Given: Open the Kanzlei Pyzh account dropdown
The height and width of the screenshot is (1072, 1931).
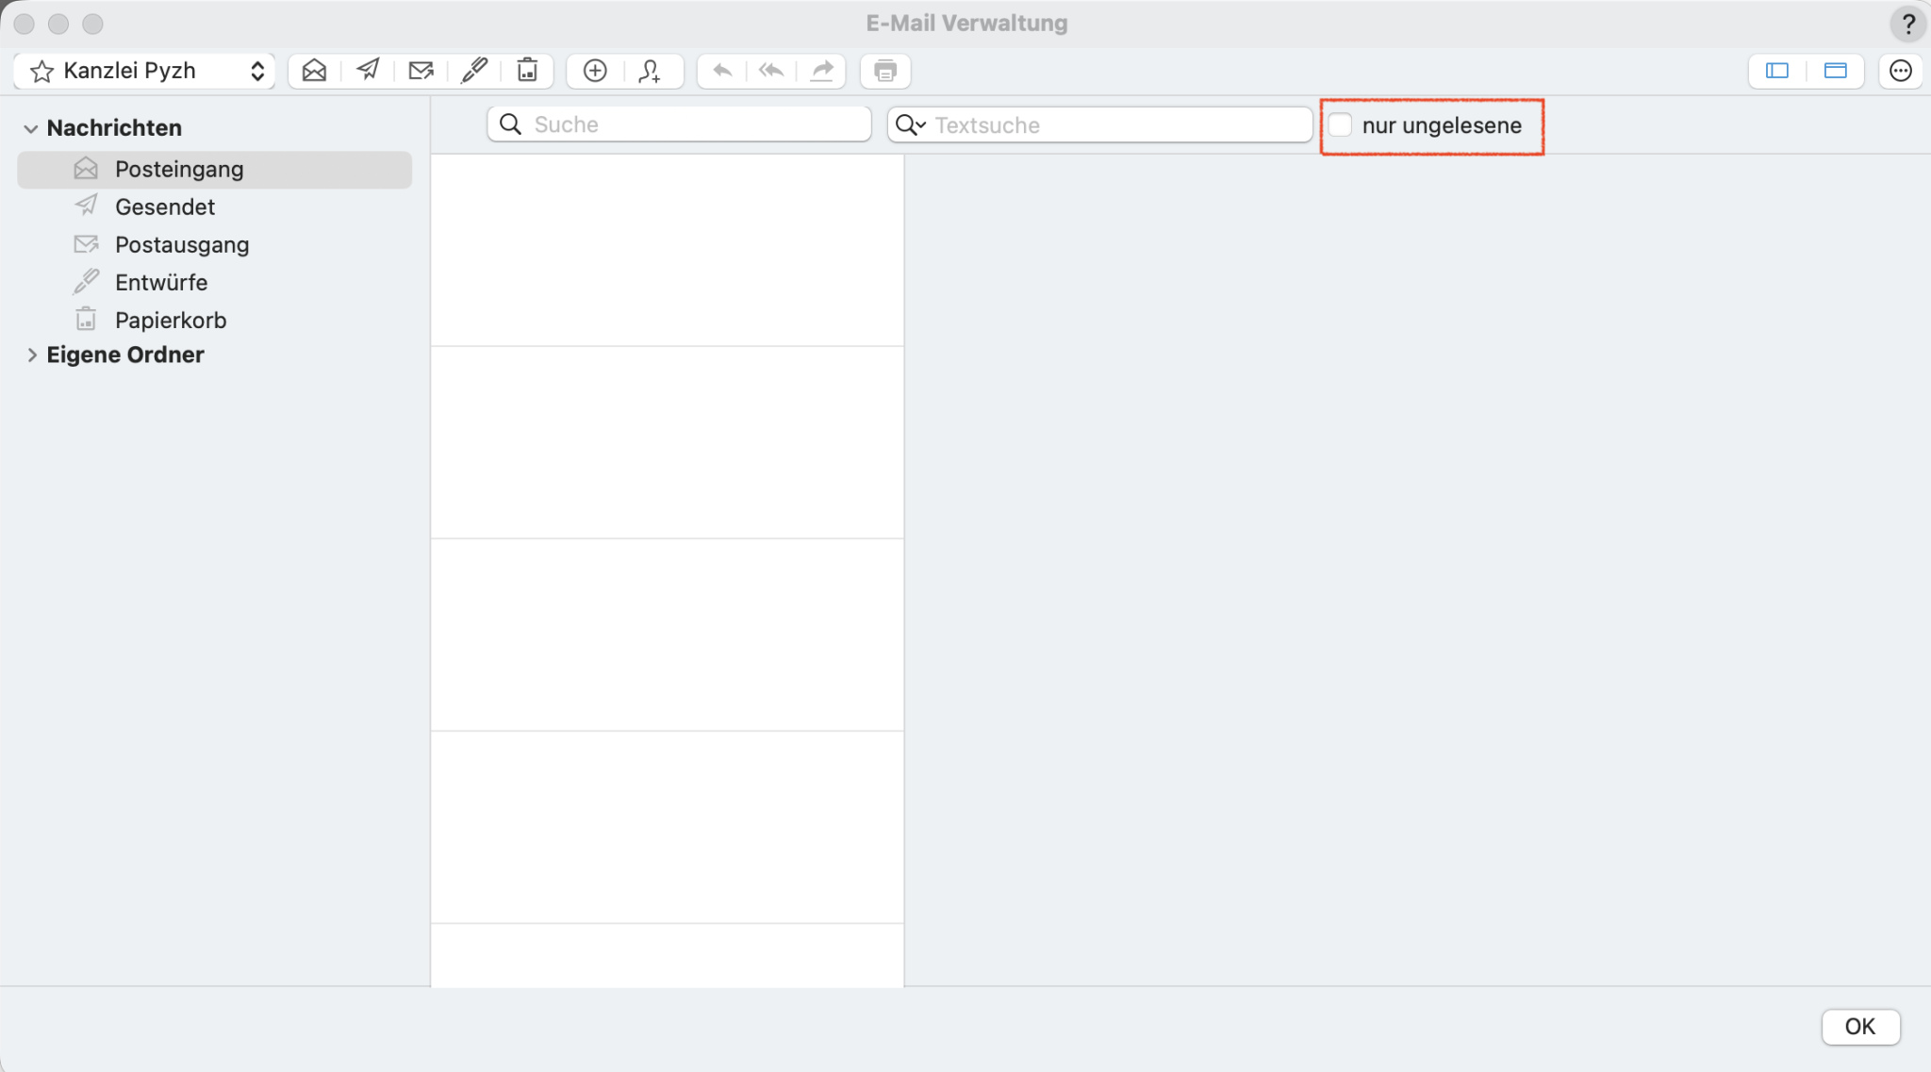Looking at the screenshot, I should 144,71.
